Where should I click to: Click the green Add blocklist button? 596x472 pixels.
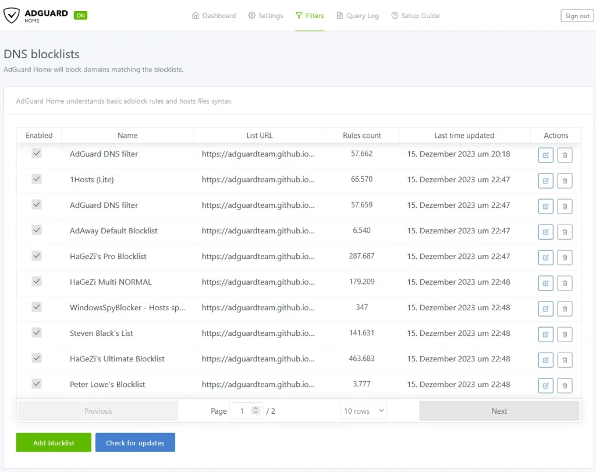click(x=54, y=443)
